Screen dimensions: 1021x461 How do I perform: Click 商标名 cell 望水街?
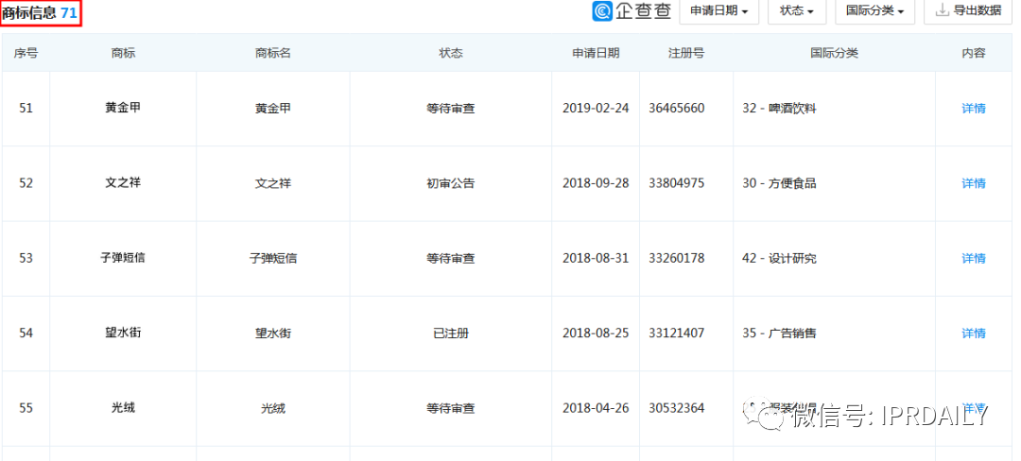(273, 333)
